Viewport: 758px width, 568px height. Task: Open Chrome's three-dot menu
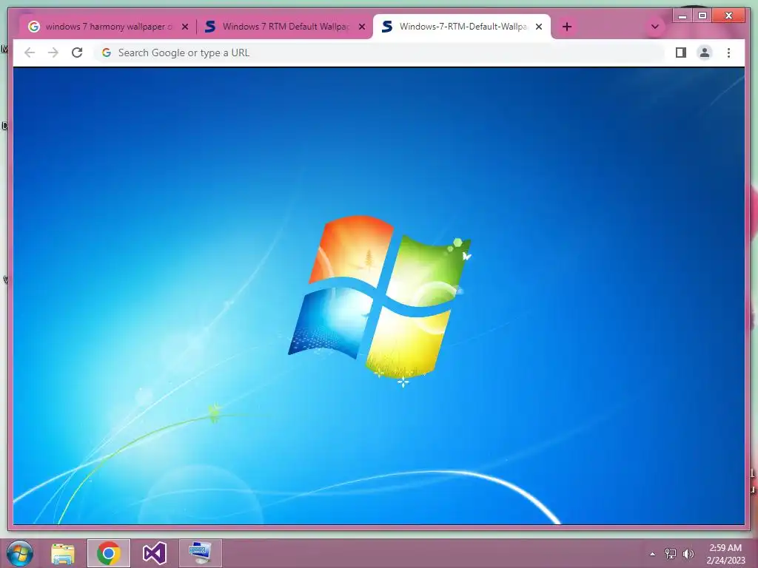coord(728,53)
